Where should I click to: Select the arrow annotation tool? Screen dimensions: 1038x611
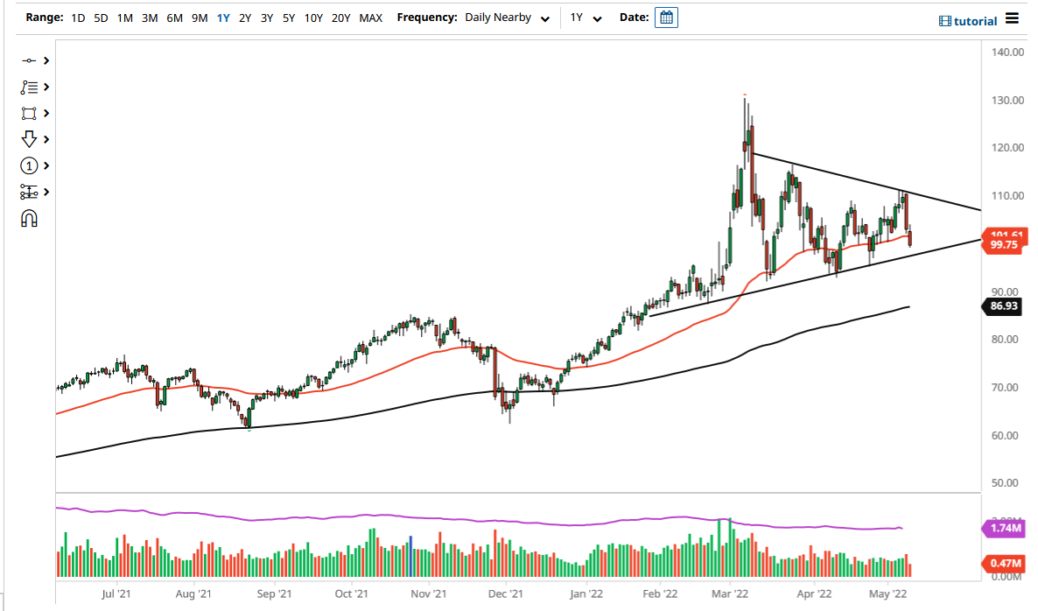[x=29, y=139]
